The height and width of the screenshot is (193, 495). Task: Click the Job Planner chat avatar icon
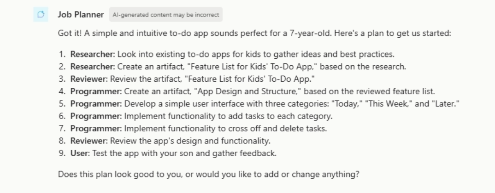coord(41,15)
